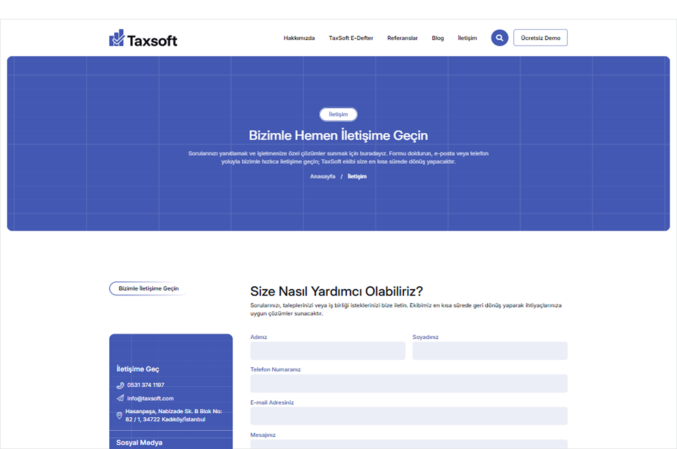Open the Referanslar page
Image resolution: width=677 pixels, height=449 pixels.
[x=402, y=38]
